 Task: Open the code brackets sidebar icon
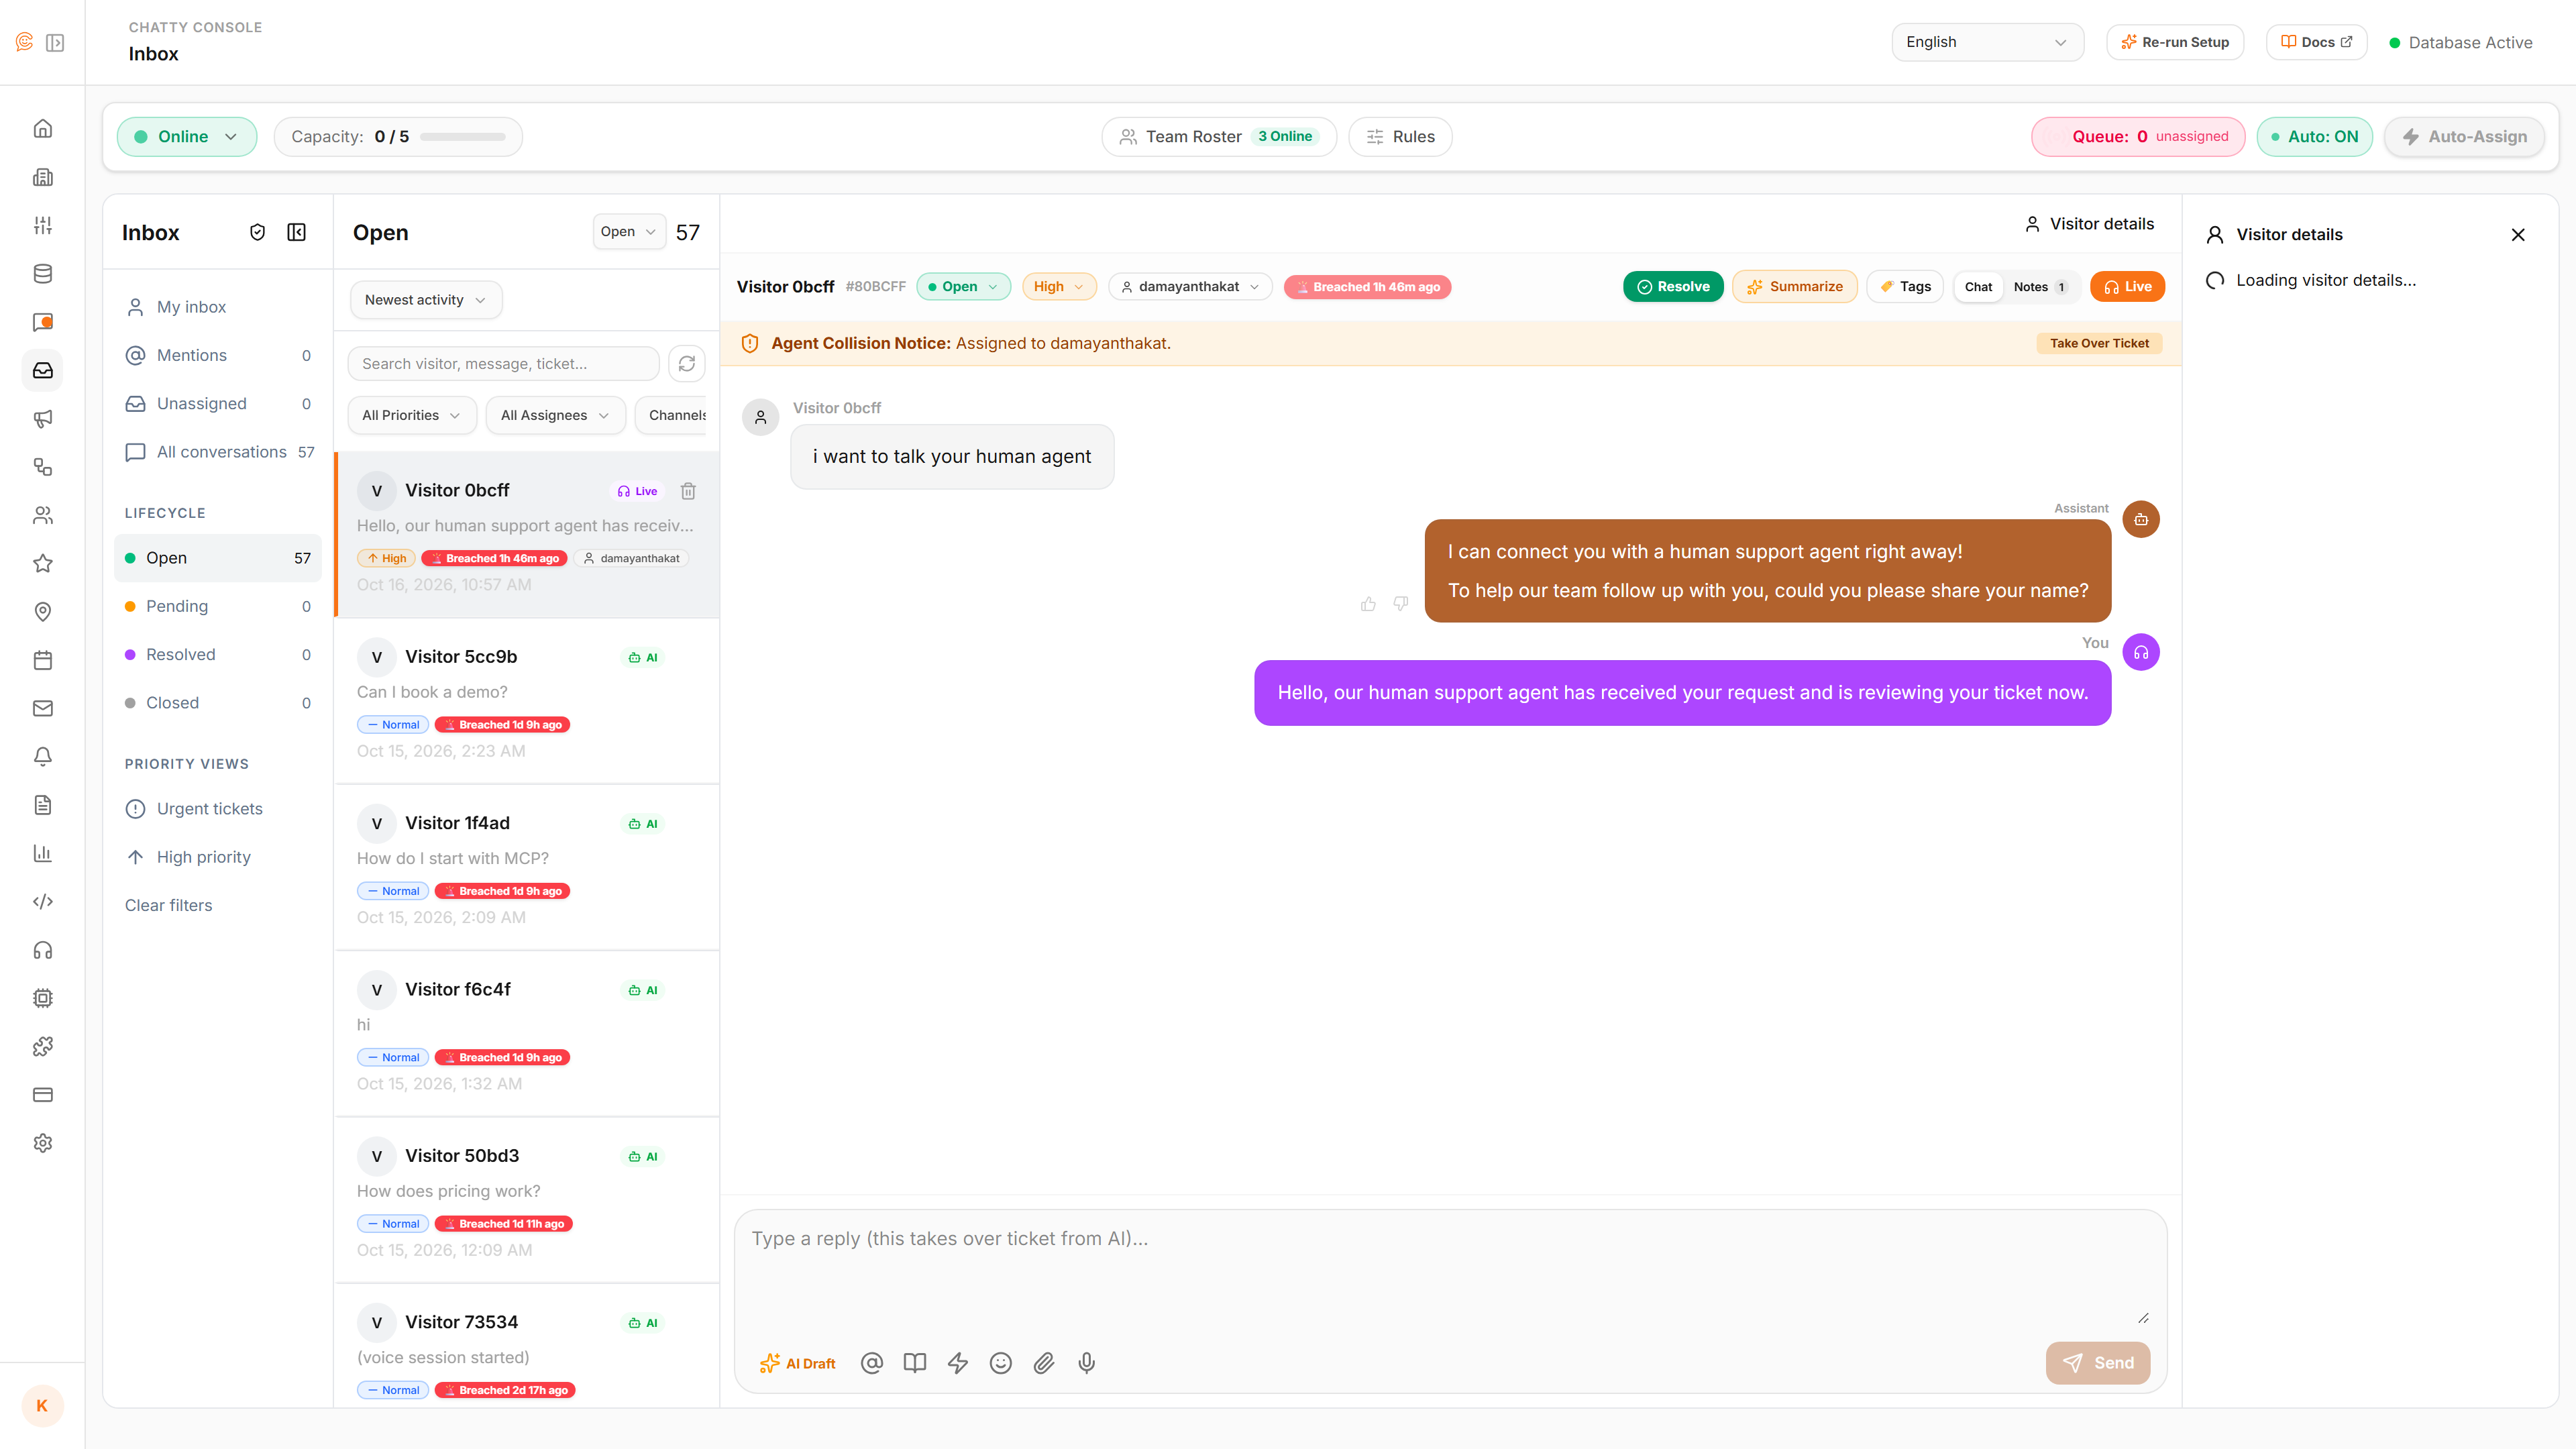[42, 902]
